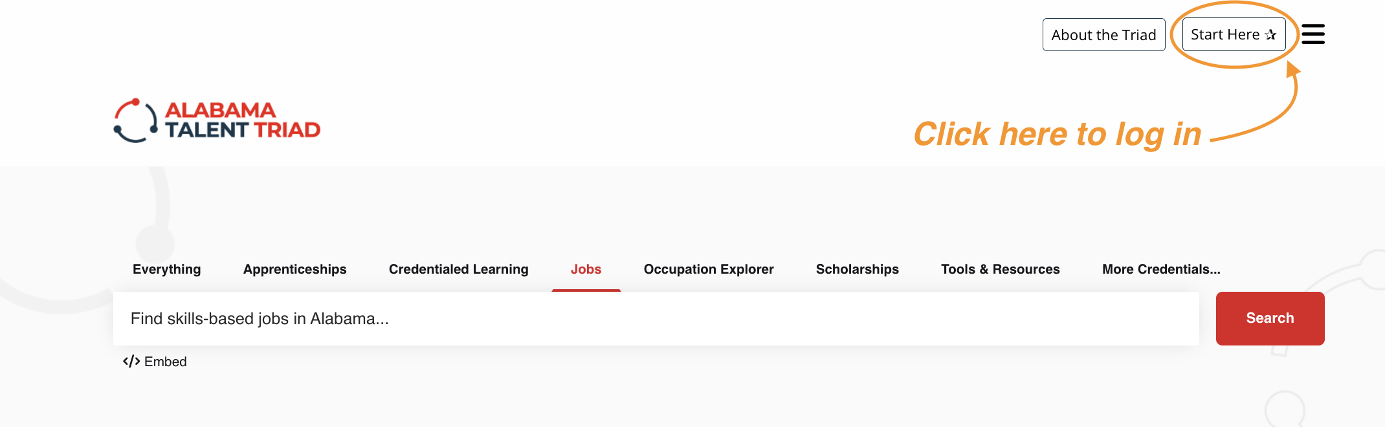Image resolution: width=1385 pixels, height=427 pixels.
Task: Switch to Tools & Resources tab
Action: tap(1001, 269)
